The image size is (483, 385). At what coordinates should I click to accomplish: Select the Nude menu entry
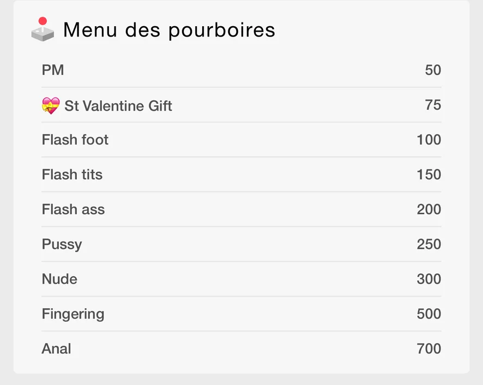click(x=59, y=279)
